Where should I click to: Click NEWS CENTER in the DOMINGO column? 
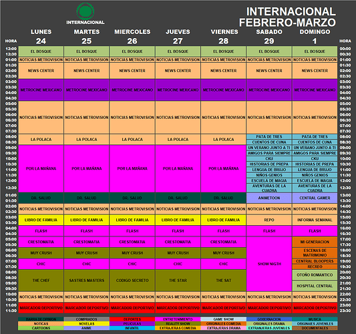click(315, 71)
